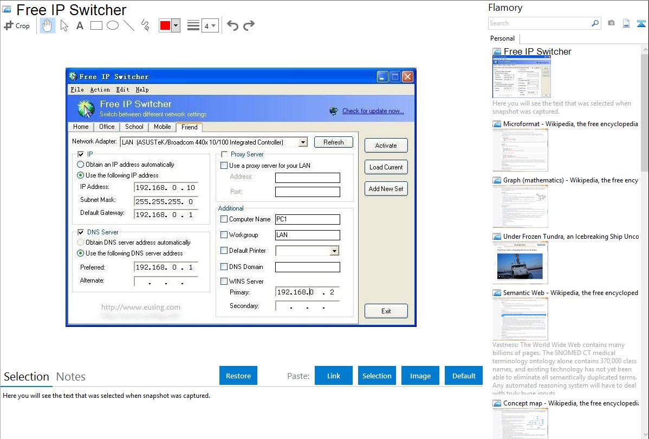Open the Help menu
Viewport: 649px width, 439px height.
tap(142, 89)
